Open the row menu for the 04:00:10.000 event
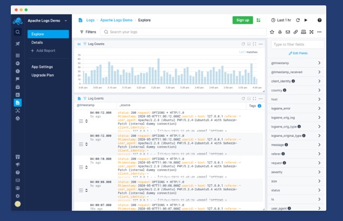 [x=81, y=167]
